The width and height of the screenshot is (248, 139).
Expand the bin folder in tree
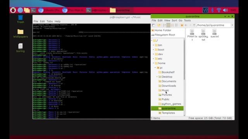(x=153, y=45)
